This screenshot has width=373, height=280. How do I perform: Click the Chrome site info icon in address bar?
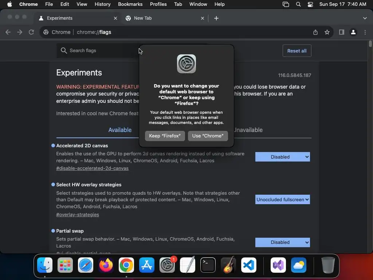tap(46, 32)
